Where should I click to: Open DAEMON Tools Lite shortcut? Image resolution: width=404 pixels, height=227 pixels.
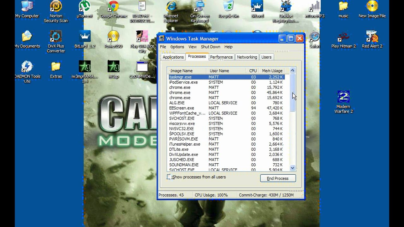pyautogui.click(x=27, y=72)
